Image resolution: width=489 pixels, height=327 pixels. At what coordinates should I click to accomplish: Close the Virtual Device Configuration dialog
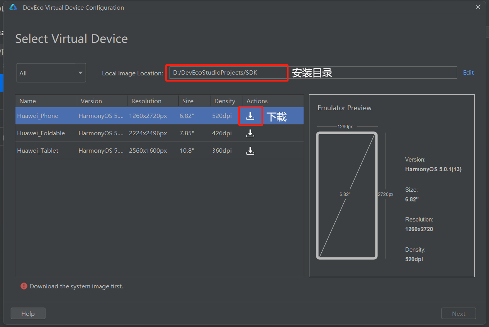click(478, 7)
